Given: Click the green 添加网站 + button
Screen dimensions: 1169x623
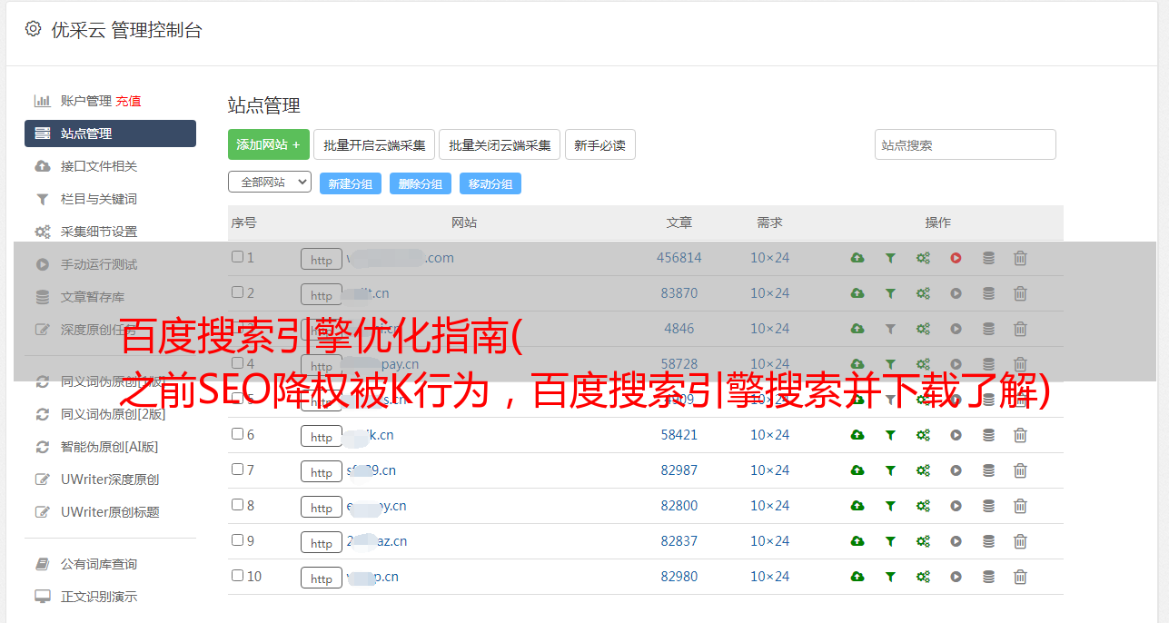Looking at the screenshot, I should [x=269, y=144].
